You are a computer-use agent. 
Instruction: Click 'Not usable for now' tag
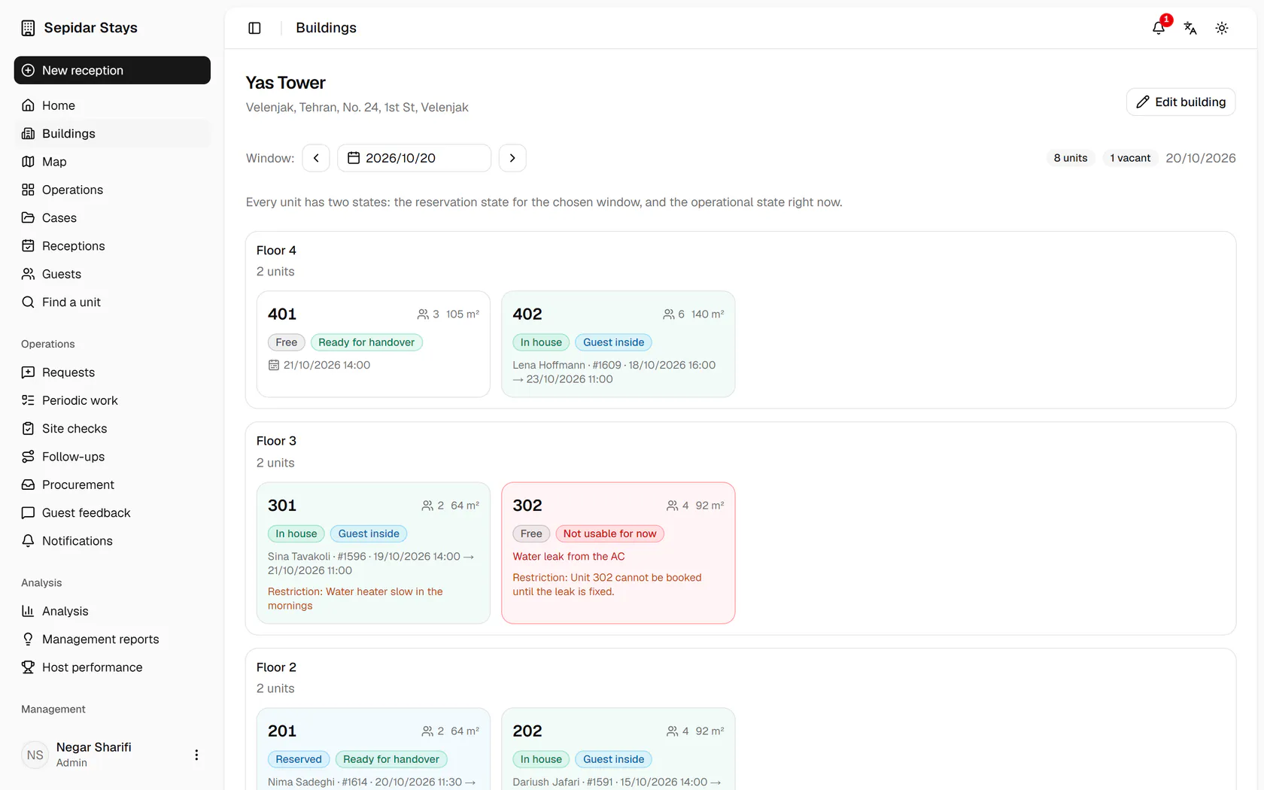point(609,533)
